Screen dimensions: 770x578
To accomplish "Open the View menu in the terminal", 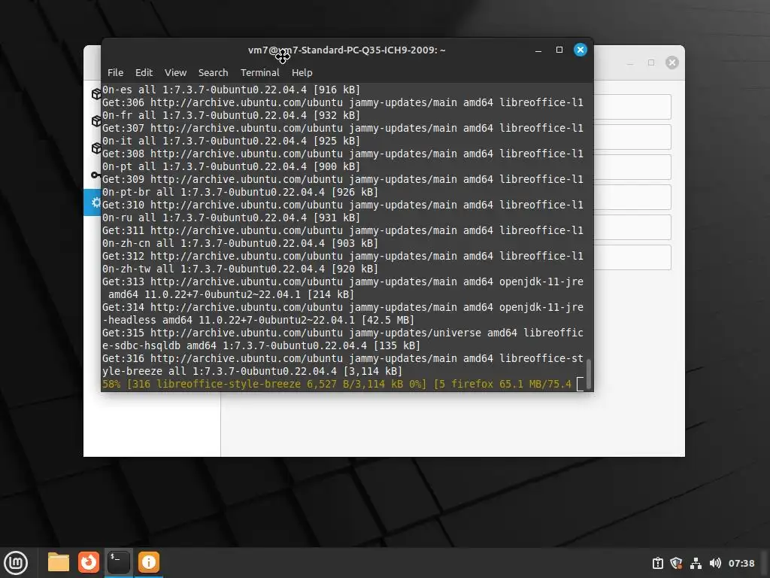I will 175,72.
